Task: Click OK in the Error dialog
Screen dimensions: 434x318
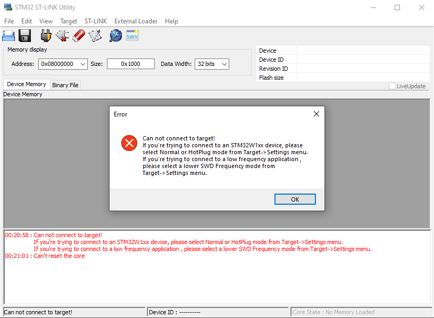Action: 295,199
